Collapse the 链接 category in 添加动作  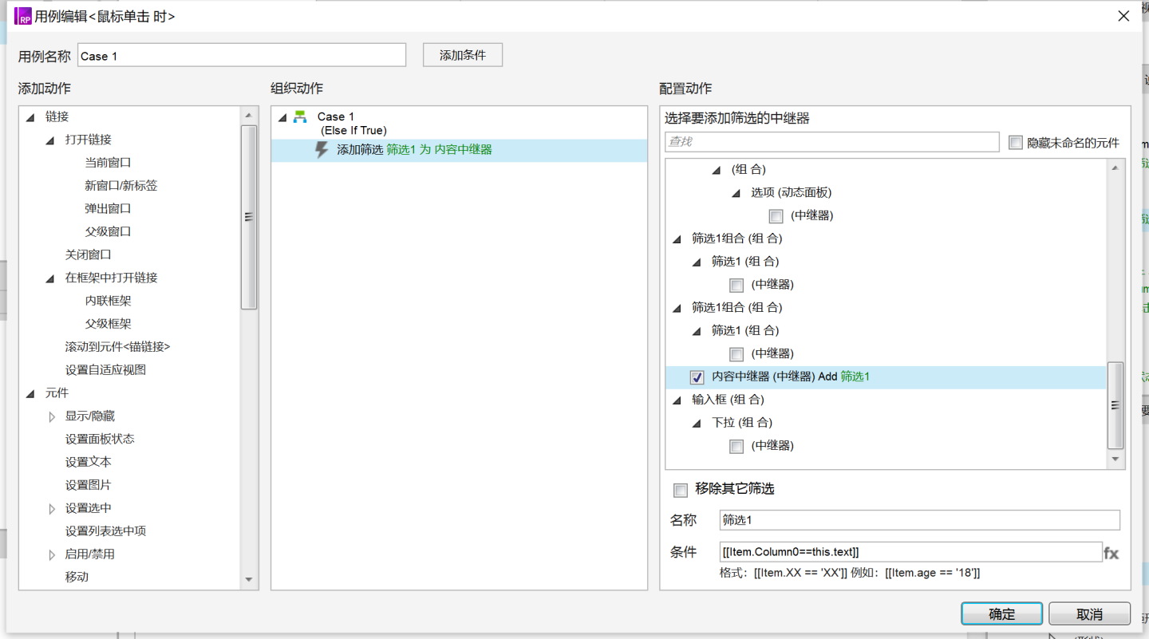pyautogui.click(x=30, y=117)
